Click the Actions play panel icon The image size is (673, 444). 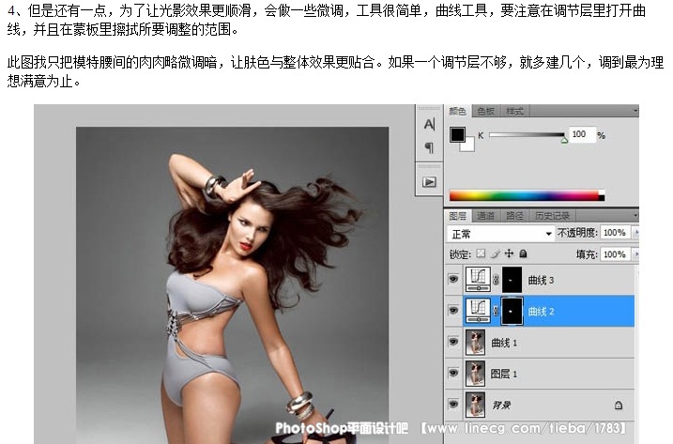429,181
